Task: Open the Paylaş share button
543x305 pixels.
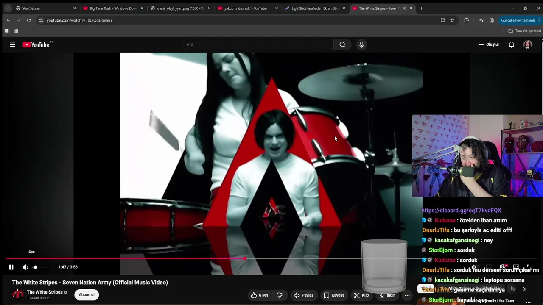Action: click(303, 295)
